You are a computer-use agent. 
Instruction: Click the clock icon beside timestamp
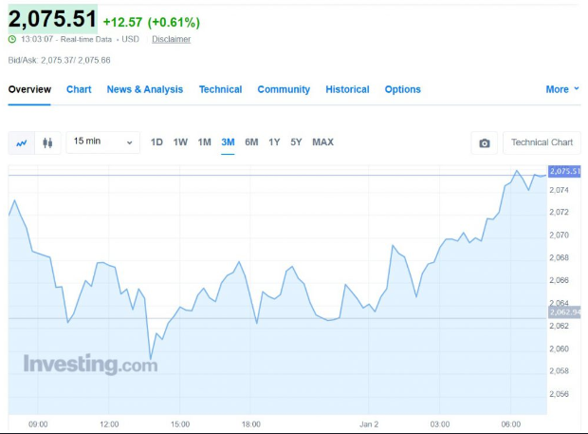(12, 39)
